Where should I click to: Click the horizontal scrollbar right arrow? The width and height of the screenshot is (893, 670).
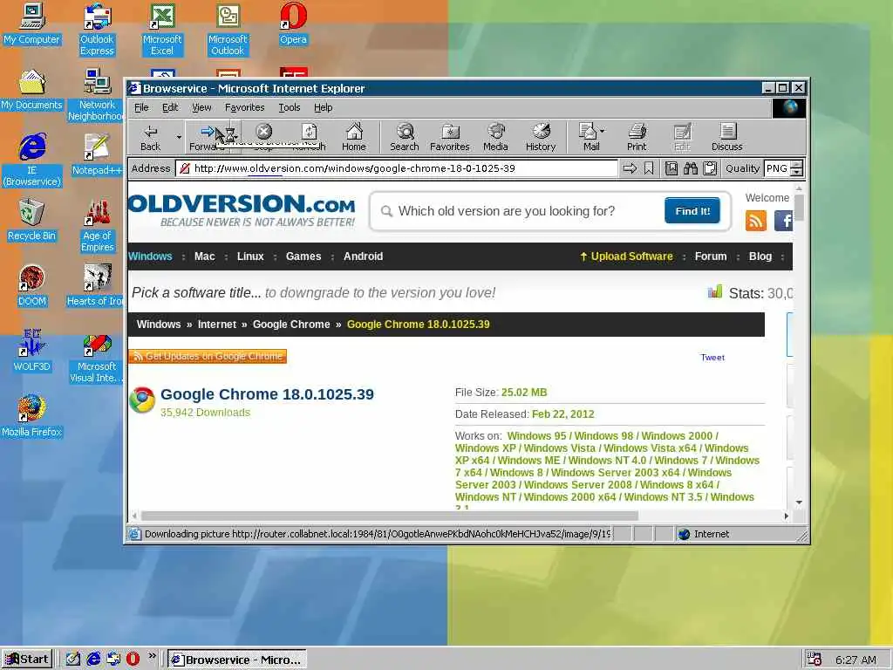pos(787,516)
